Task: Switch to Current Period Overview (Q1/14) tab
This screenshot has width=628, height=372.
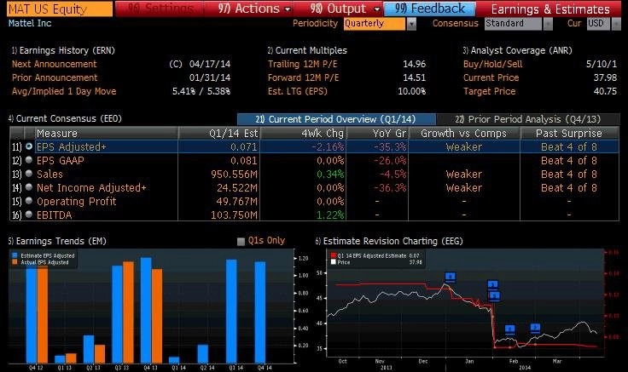Action: tap(336, 119)
